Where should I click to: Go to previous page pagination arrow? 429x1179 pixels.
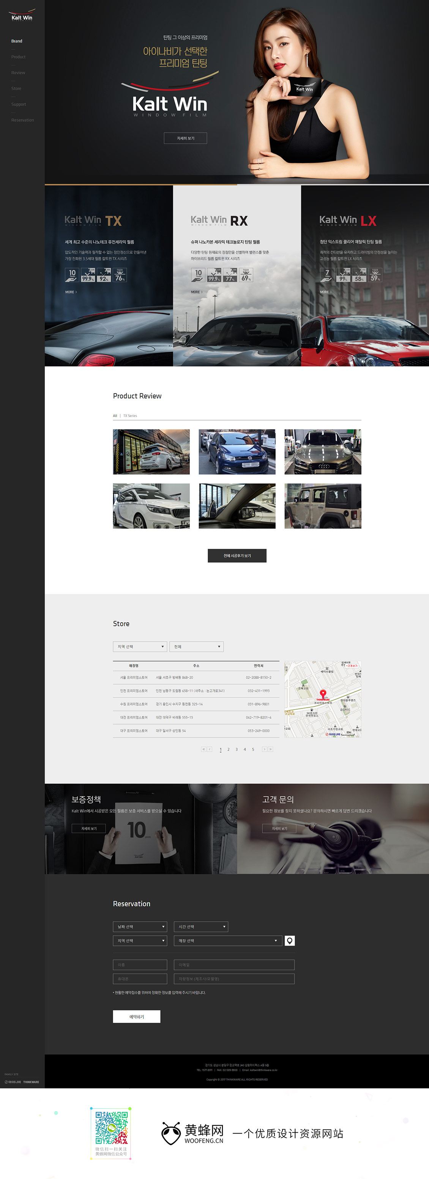[210, 749]
